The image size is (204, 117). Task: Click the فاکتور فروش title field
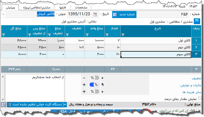point(30,14)
